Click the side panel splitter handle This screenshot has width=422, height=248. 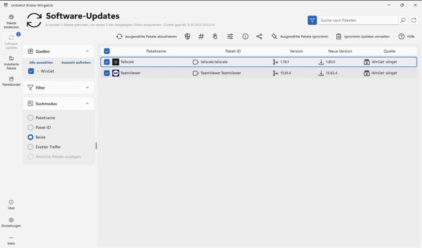96,146
